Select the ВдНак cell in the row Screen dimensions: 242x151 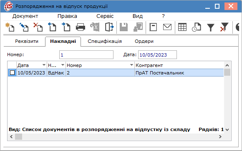(x=56, y=73)
